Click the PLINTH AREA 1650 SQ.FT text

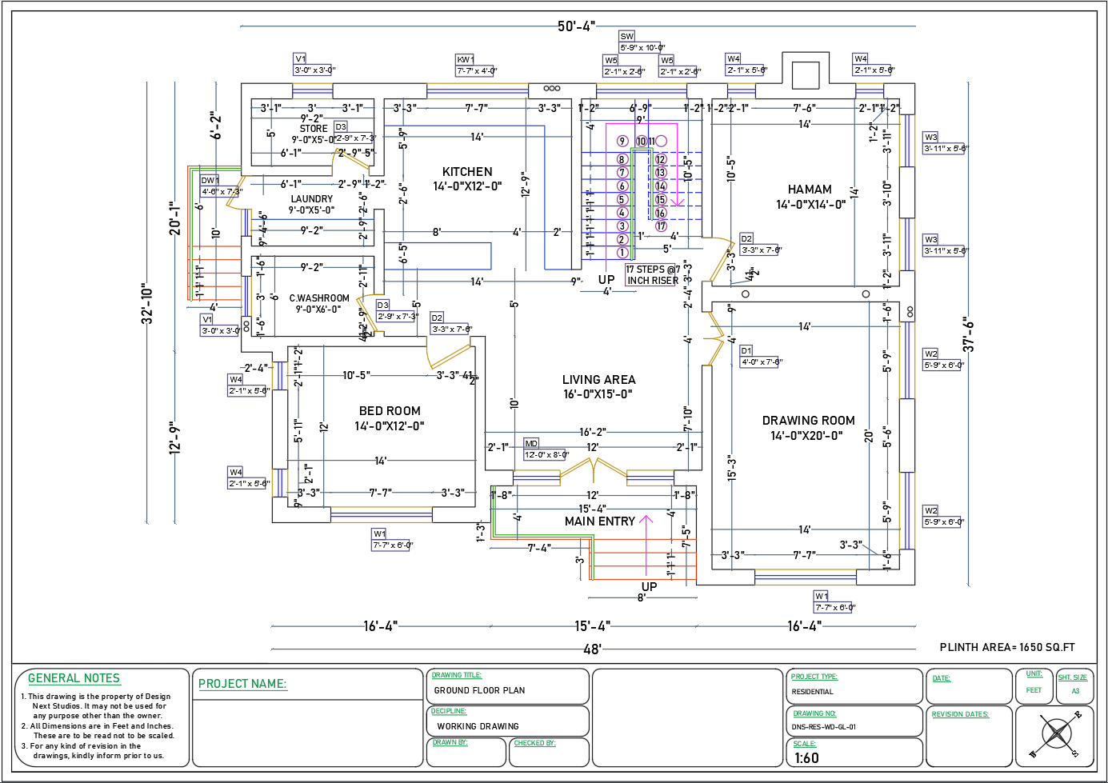pyautogui.click(x=1006, y=648)
